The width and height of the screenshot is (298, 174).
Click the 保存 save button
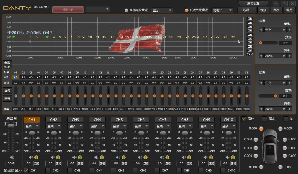click(x=276, y=10)
